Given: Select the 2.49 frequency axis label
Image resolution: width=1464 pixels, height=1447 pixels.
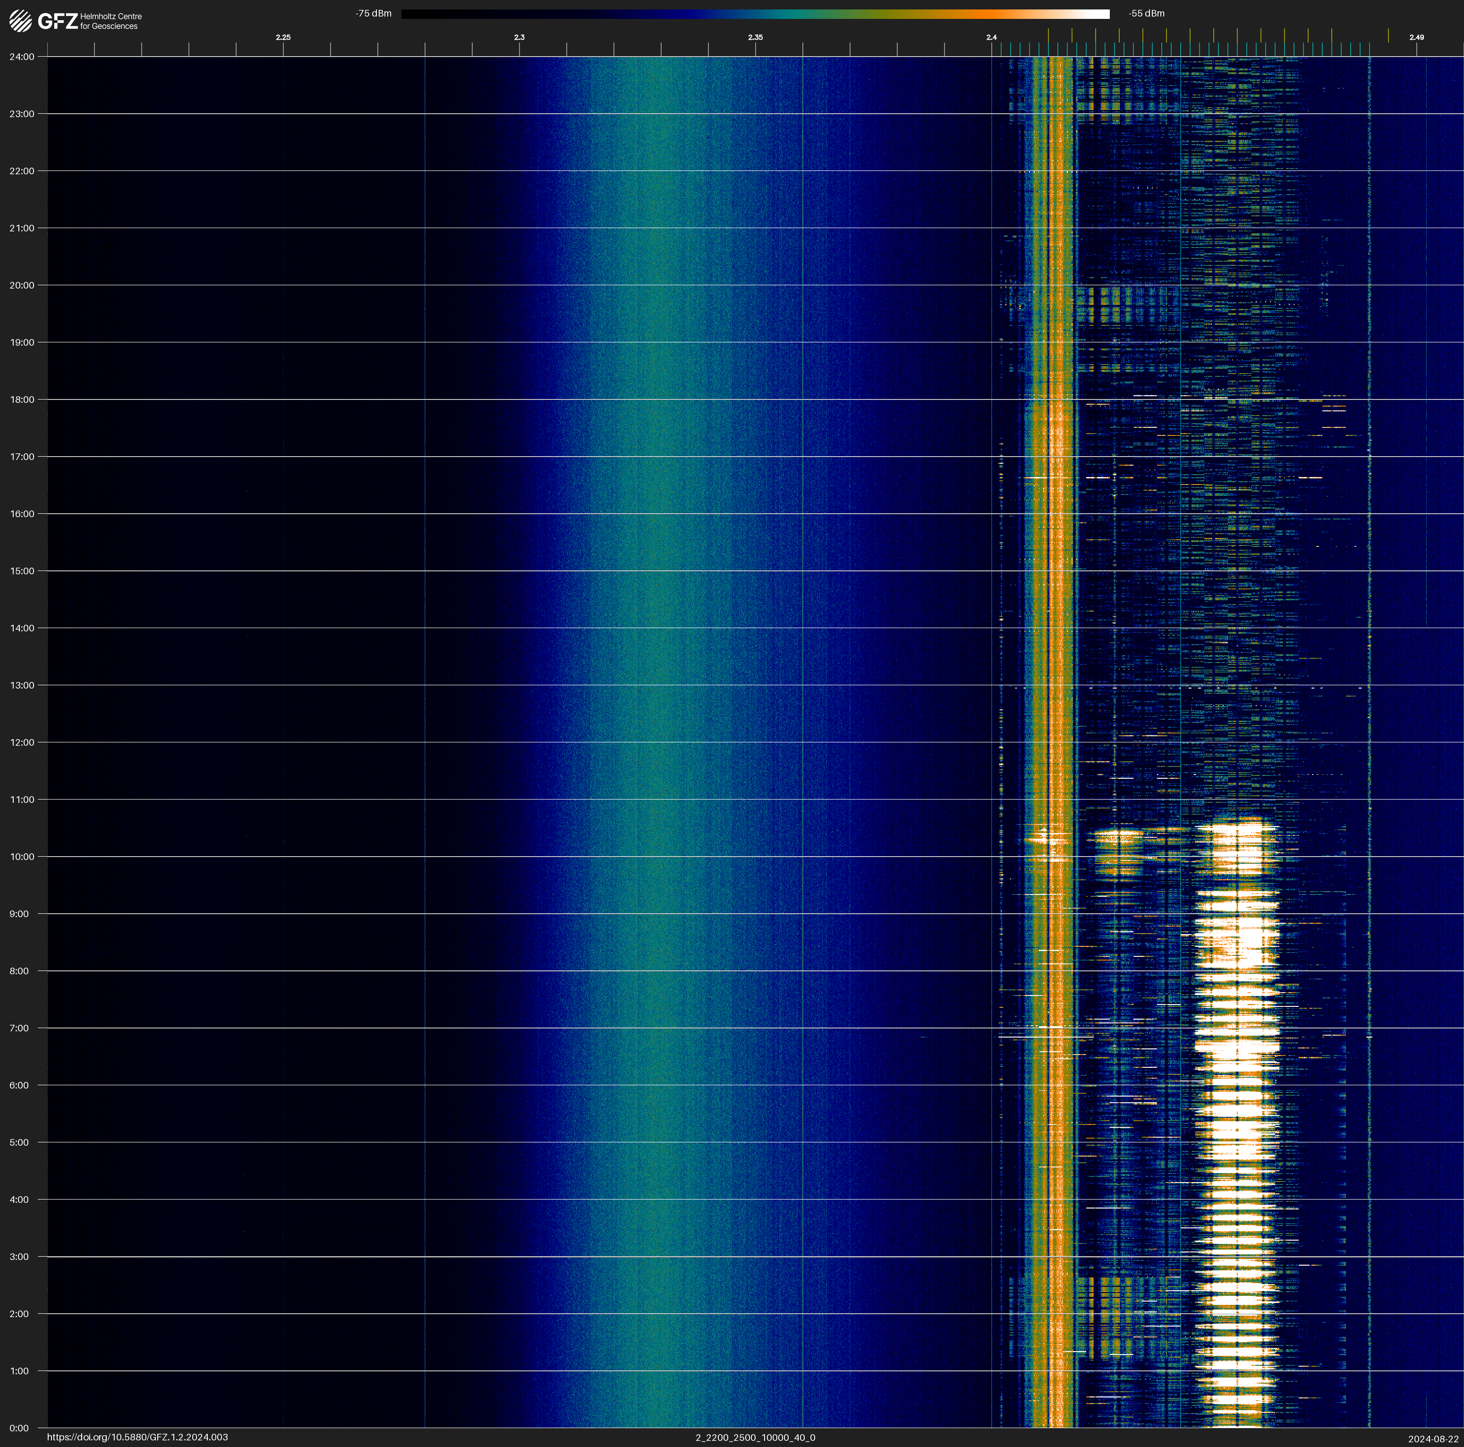Looking at the screenshot, I should pyautogui.click(x=1416, y=37).
